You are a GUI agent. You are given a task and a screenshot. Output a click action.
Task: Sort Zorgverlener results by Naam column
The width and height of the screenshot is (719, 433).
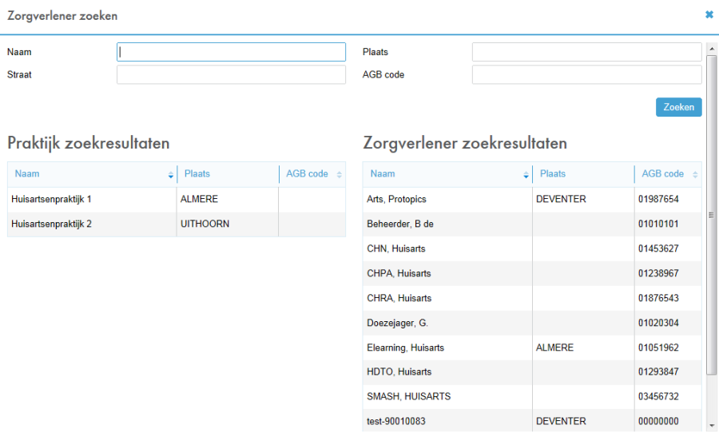pyautogui.click(x=447, y=174)
